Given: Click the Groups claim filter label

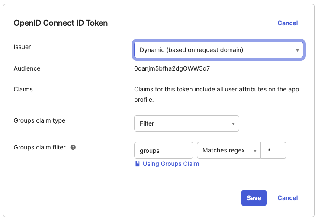Looking at the screenshot, I should (x=39, y=147).
